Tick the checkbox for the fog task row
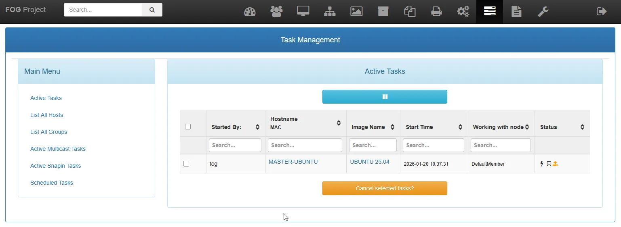The height and width of the screenshot is (227, 621). (186, 164)
